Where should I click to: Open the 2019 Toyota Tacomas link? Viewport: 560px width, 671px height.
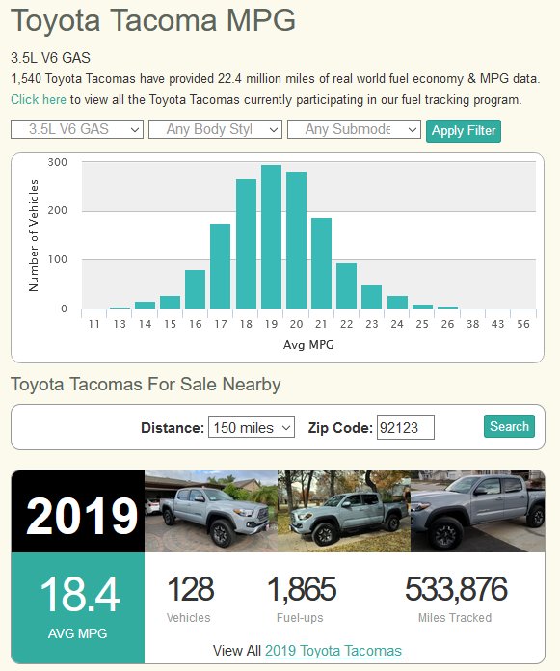click(x=333, y=651)
